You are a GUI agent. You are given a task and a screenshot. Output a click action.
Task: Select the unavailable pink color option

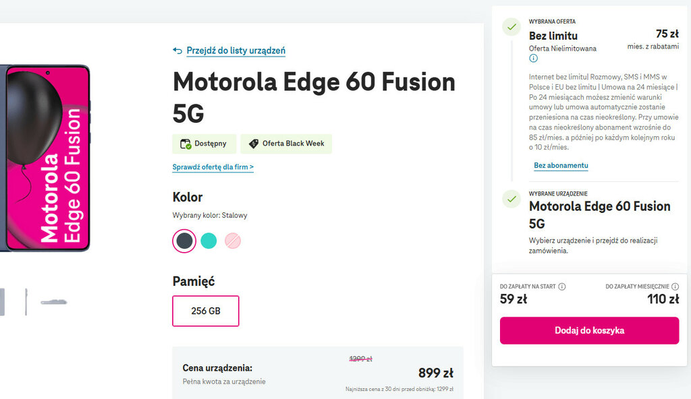pos(233,241)
